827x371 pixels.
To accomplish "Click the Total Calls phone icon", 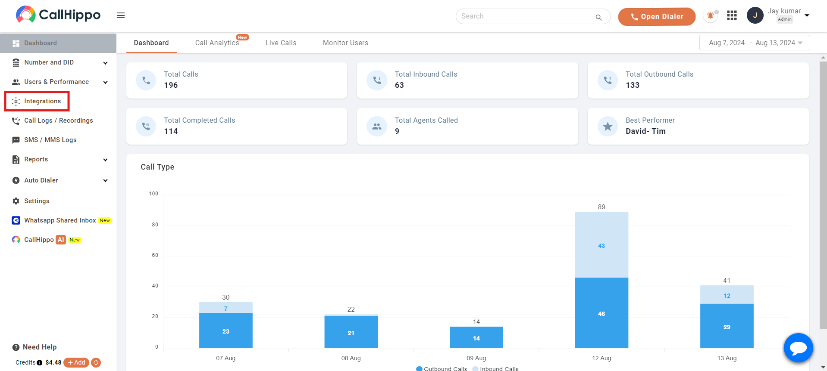I will pos(146,80).
